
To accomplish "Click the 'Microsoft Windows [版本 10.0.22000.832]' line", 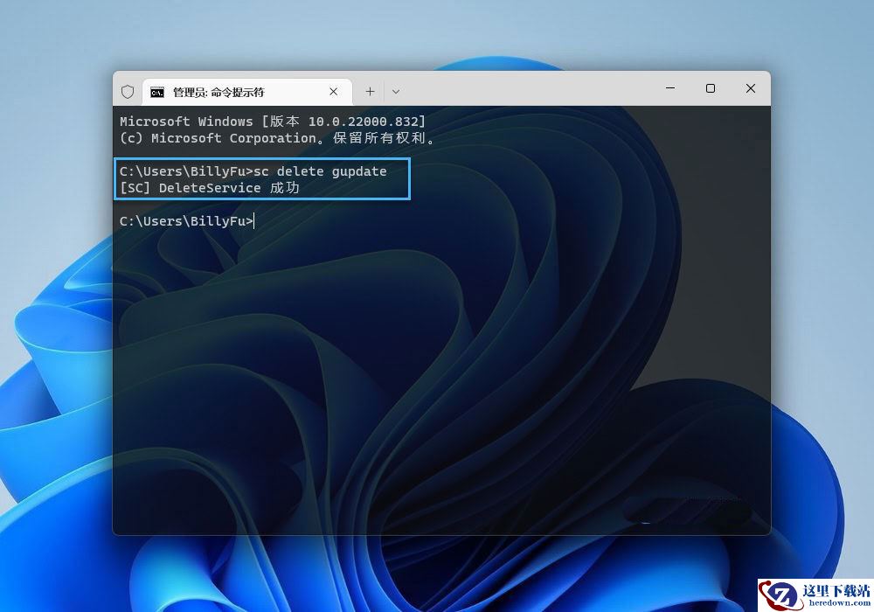I will point(273,121).
